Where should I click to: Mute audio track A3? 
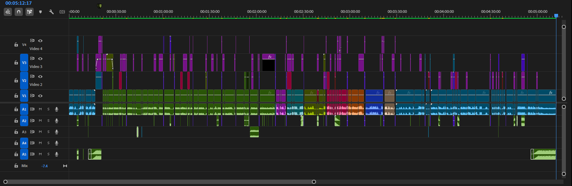tap(41, 132)
